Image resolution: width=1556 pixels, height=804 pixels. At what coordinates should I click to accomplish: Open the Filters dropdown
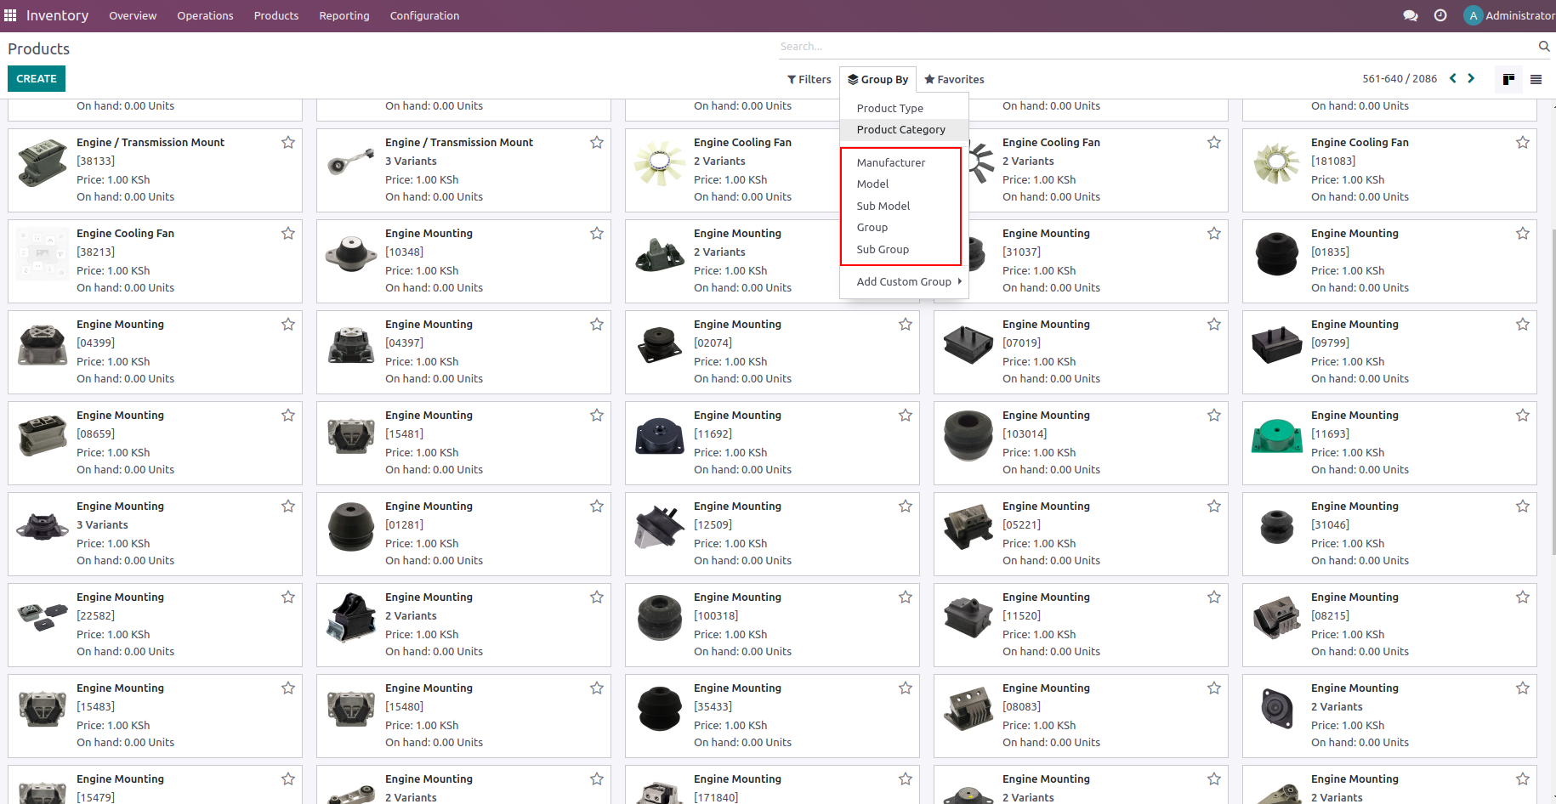pyautogui.click(x=809, y=79)
